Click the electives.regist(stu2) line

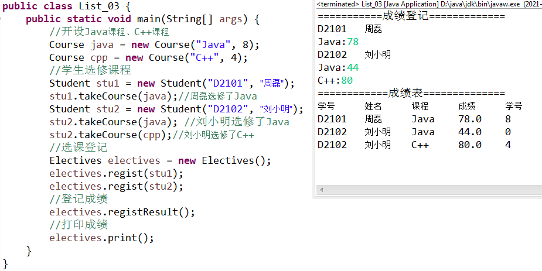pyautogui.click(x=116, y=186)
